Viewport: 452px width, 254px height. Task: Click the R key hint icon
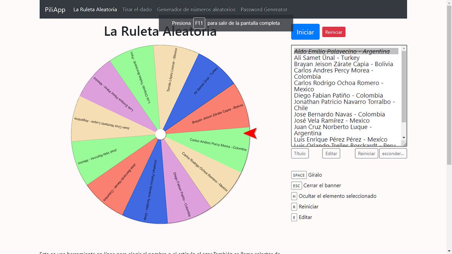coord(294,207)
